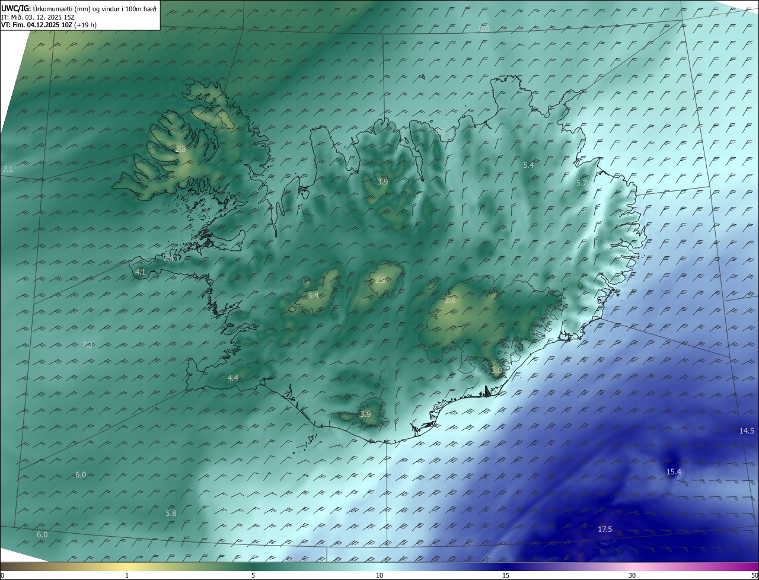The height and width of the screenshot is (580, 759).
Task: Click the 2.8 value on Vatnajökull glacier
Action: click(x=451, y=301)
